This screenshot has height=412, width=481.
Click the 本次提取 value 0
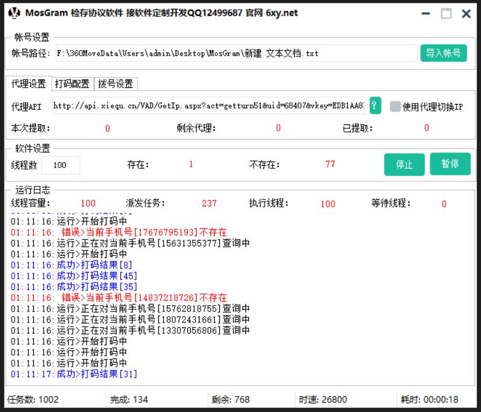[x=108, y=128]
